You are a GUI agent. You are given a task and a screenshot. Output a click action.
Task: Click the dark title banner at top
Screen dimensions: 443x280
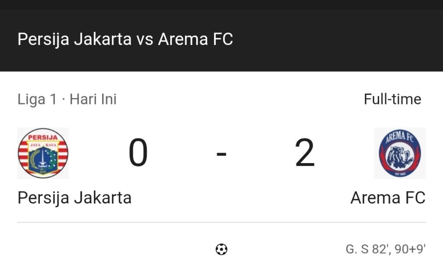221,35
